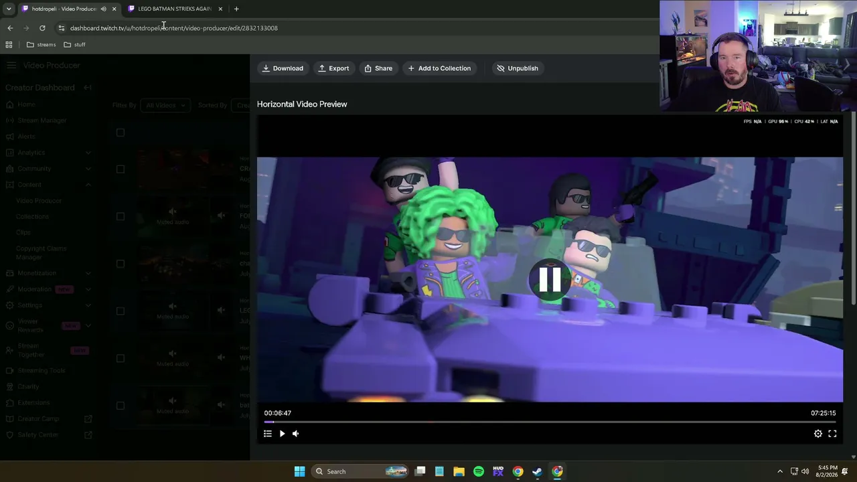
Task: Open Steam from the taskbar
Action: click(537, 471)
